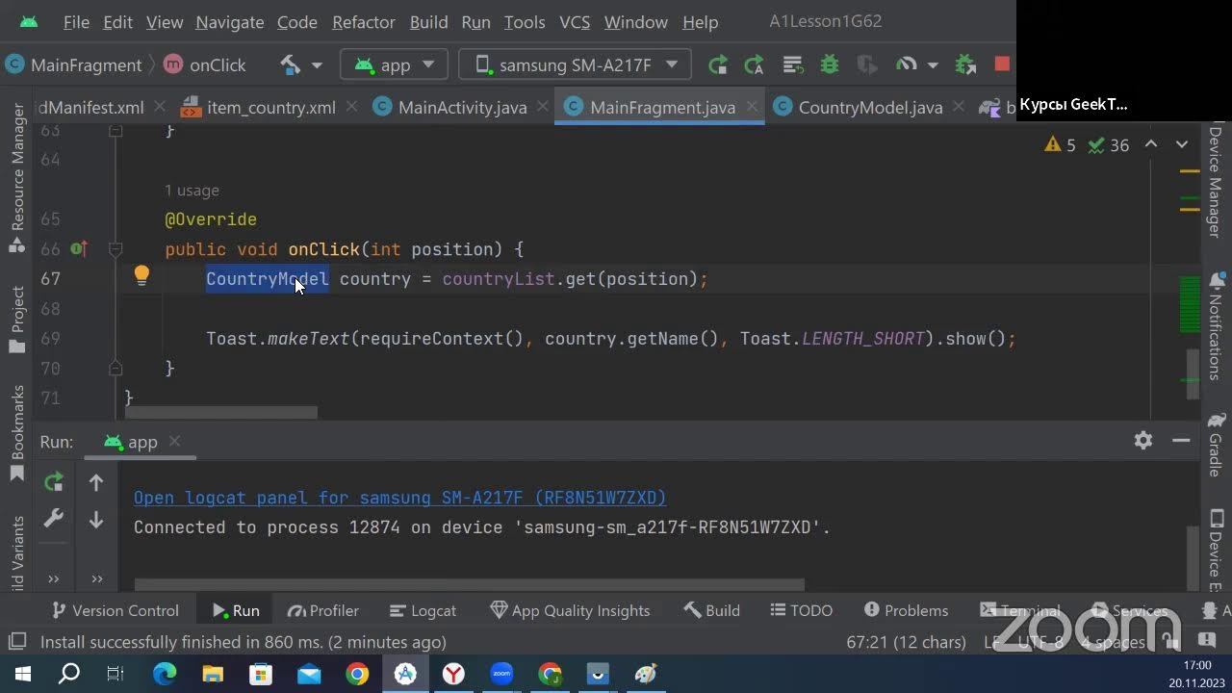Click the Run with Coverage icon
Screen dimensions: 1232x693
(867, 65)
